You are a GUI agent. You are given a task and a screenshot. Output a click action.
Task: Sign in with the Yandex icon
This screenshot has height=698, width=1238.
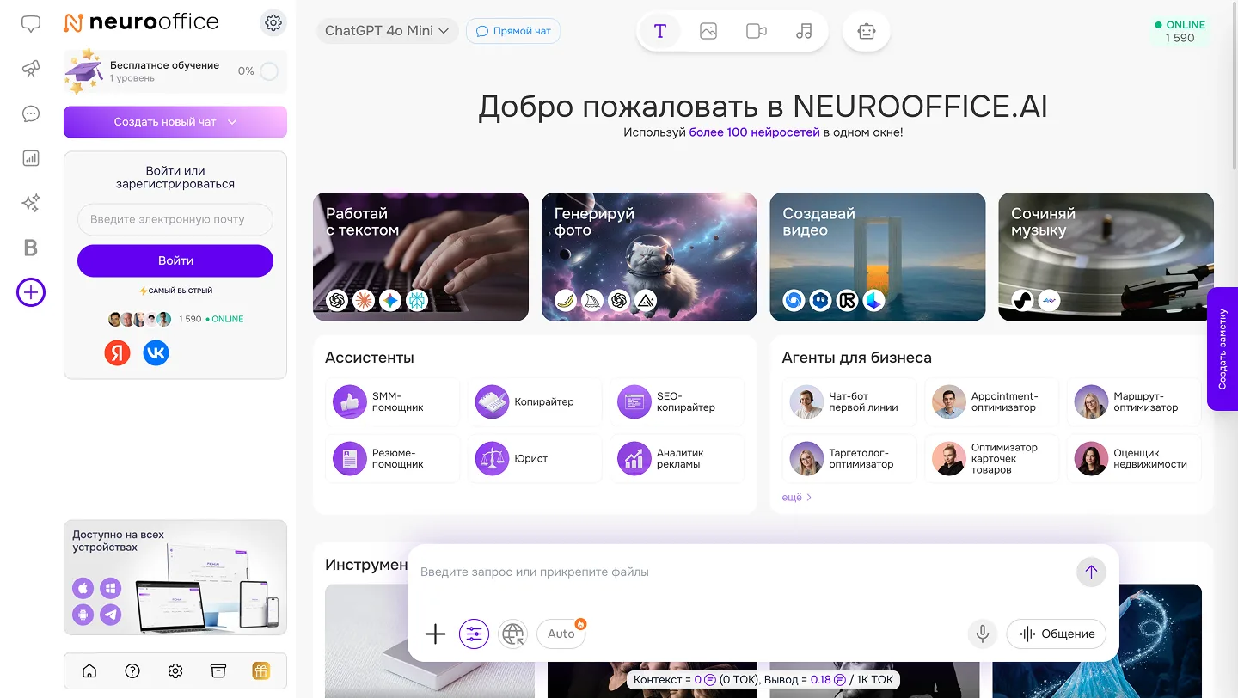118,352
